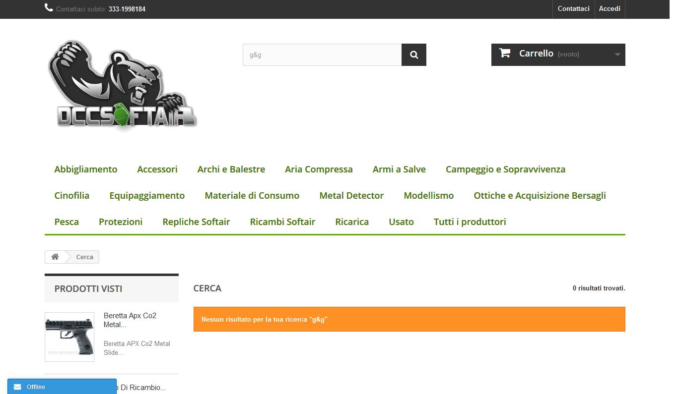The width and height of the screenshot is (678, 394).
Task: Open the Pesca category
Action: [x=67, y=222]
